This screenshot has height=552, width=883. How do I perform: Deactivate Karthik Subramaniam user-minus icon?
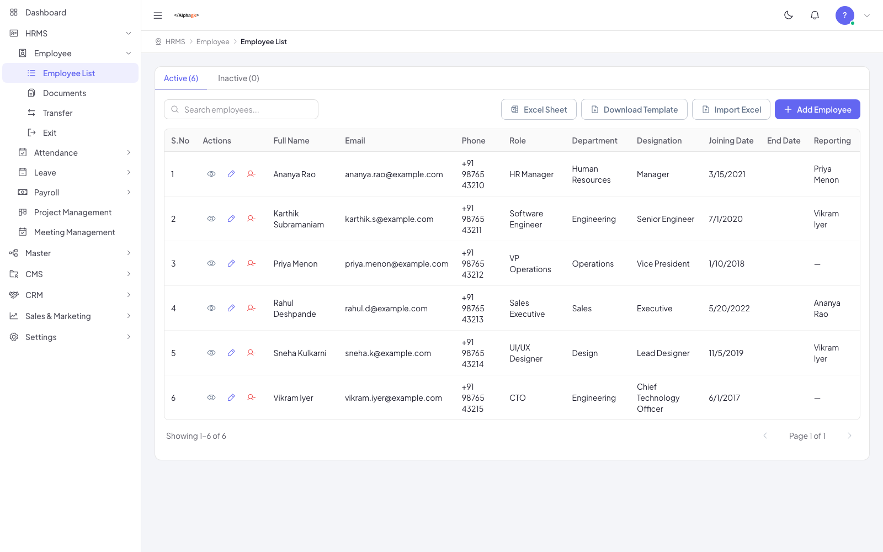click(x=251, y=219)
